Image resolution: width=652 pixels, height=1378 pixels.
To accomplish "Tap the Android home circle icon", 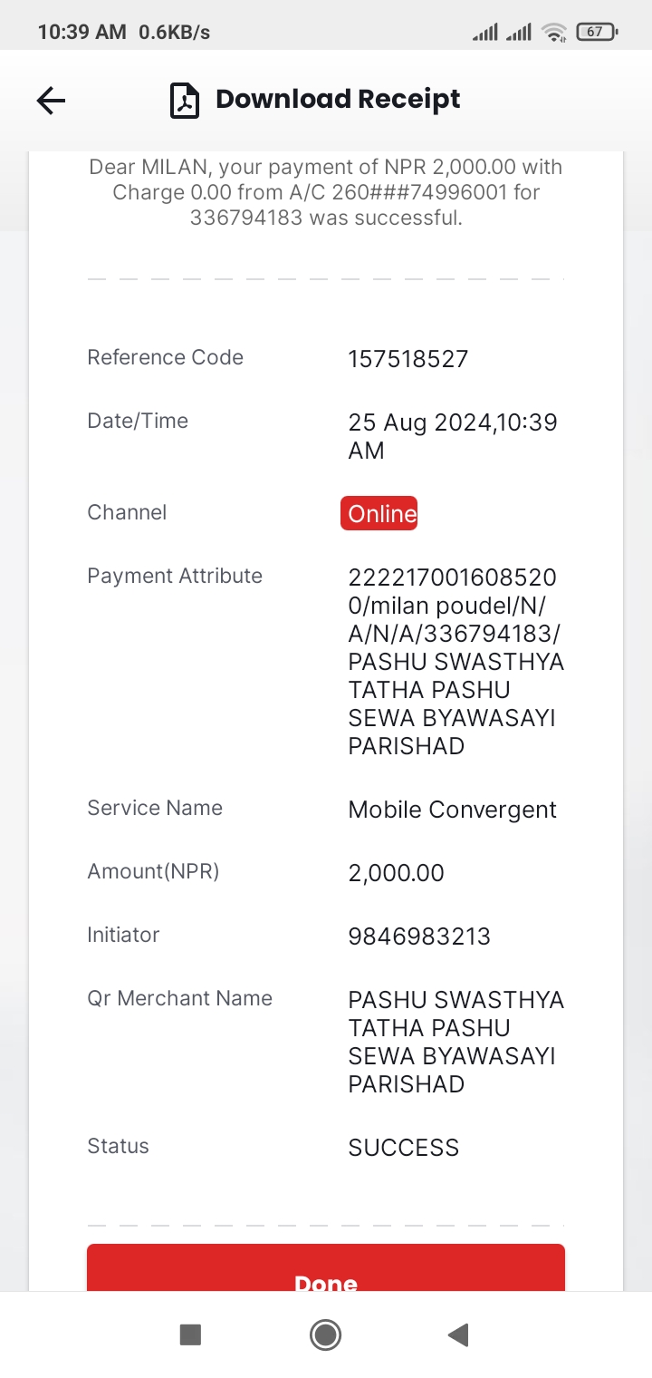I will (325, 1334).
